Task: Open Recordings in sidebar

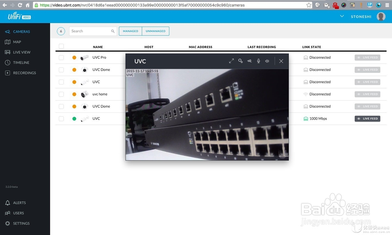Action: point(20,73)
